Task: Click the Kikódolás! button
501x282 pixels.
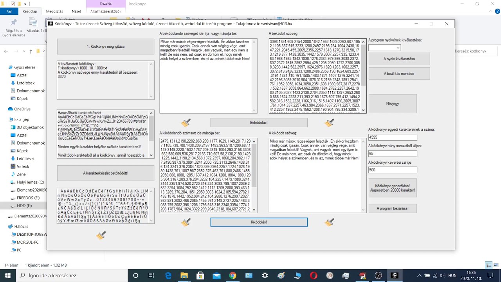Action: click(259, 222)
